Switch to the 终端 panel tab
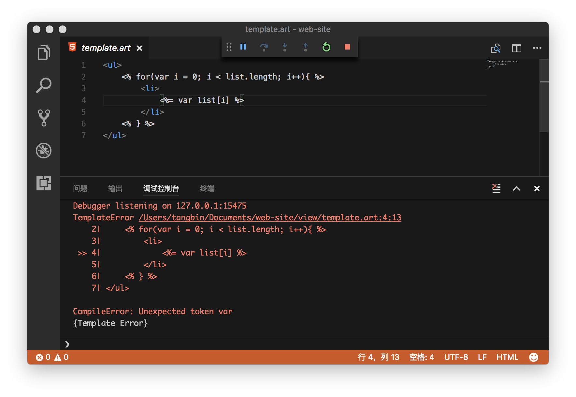 click(207, 188)
